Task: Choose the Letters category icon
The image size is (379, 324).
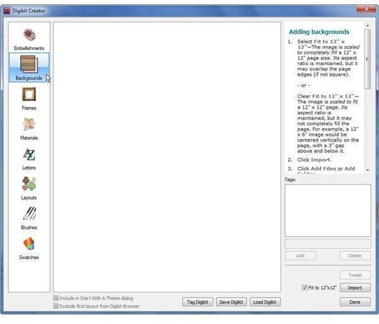Action: (29, 159)
